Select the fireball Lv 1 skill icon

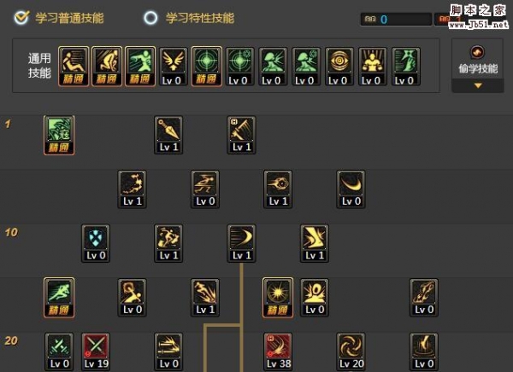[278, 189]
